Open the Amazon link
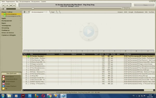Image resolution: width=156 pixels, height=98 pixels. (120, 12)
